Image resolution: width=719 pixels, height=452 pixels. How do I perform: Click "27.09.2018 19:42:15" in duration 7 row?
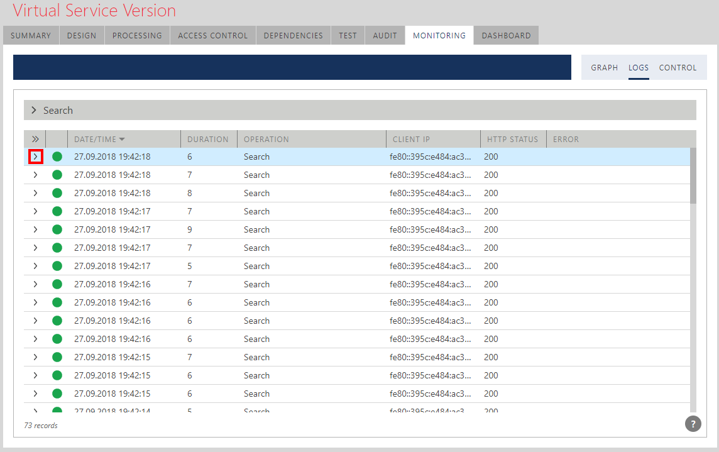pyautogui.click(x=113, y=357)
